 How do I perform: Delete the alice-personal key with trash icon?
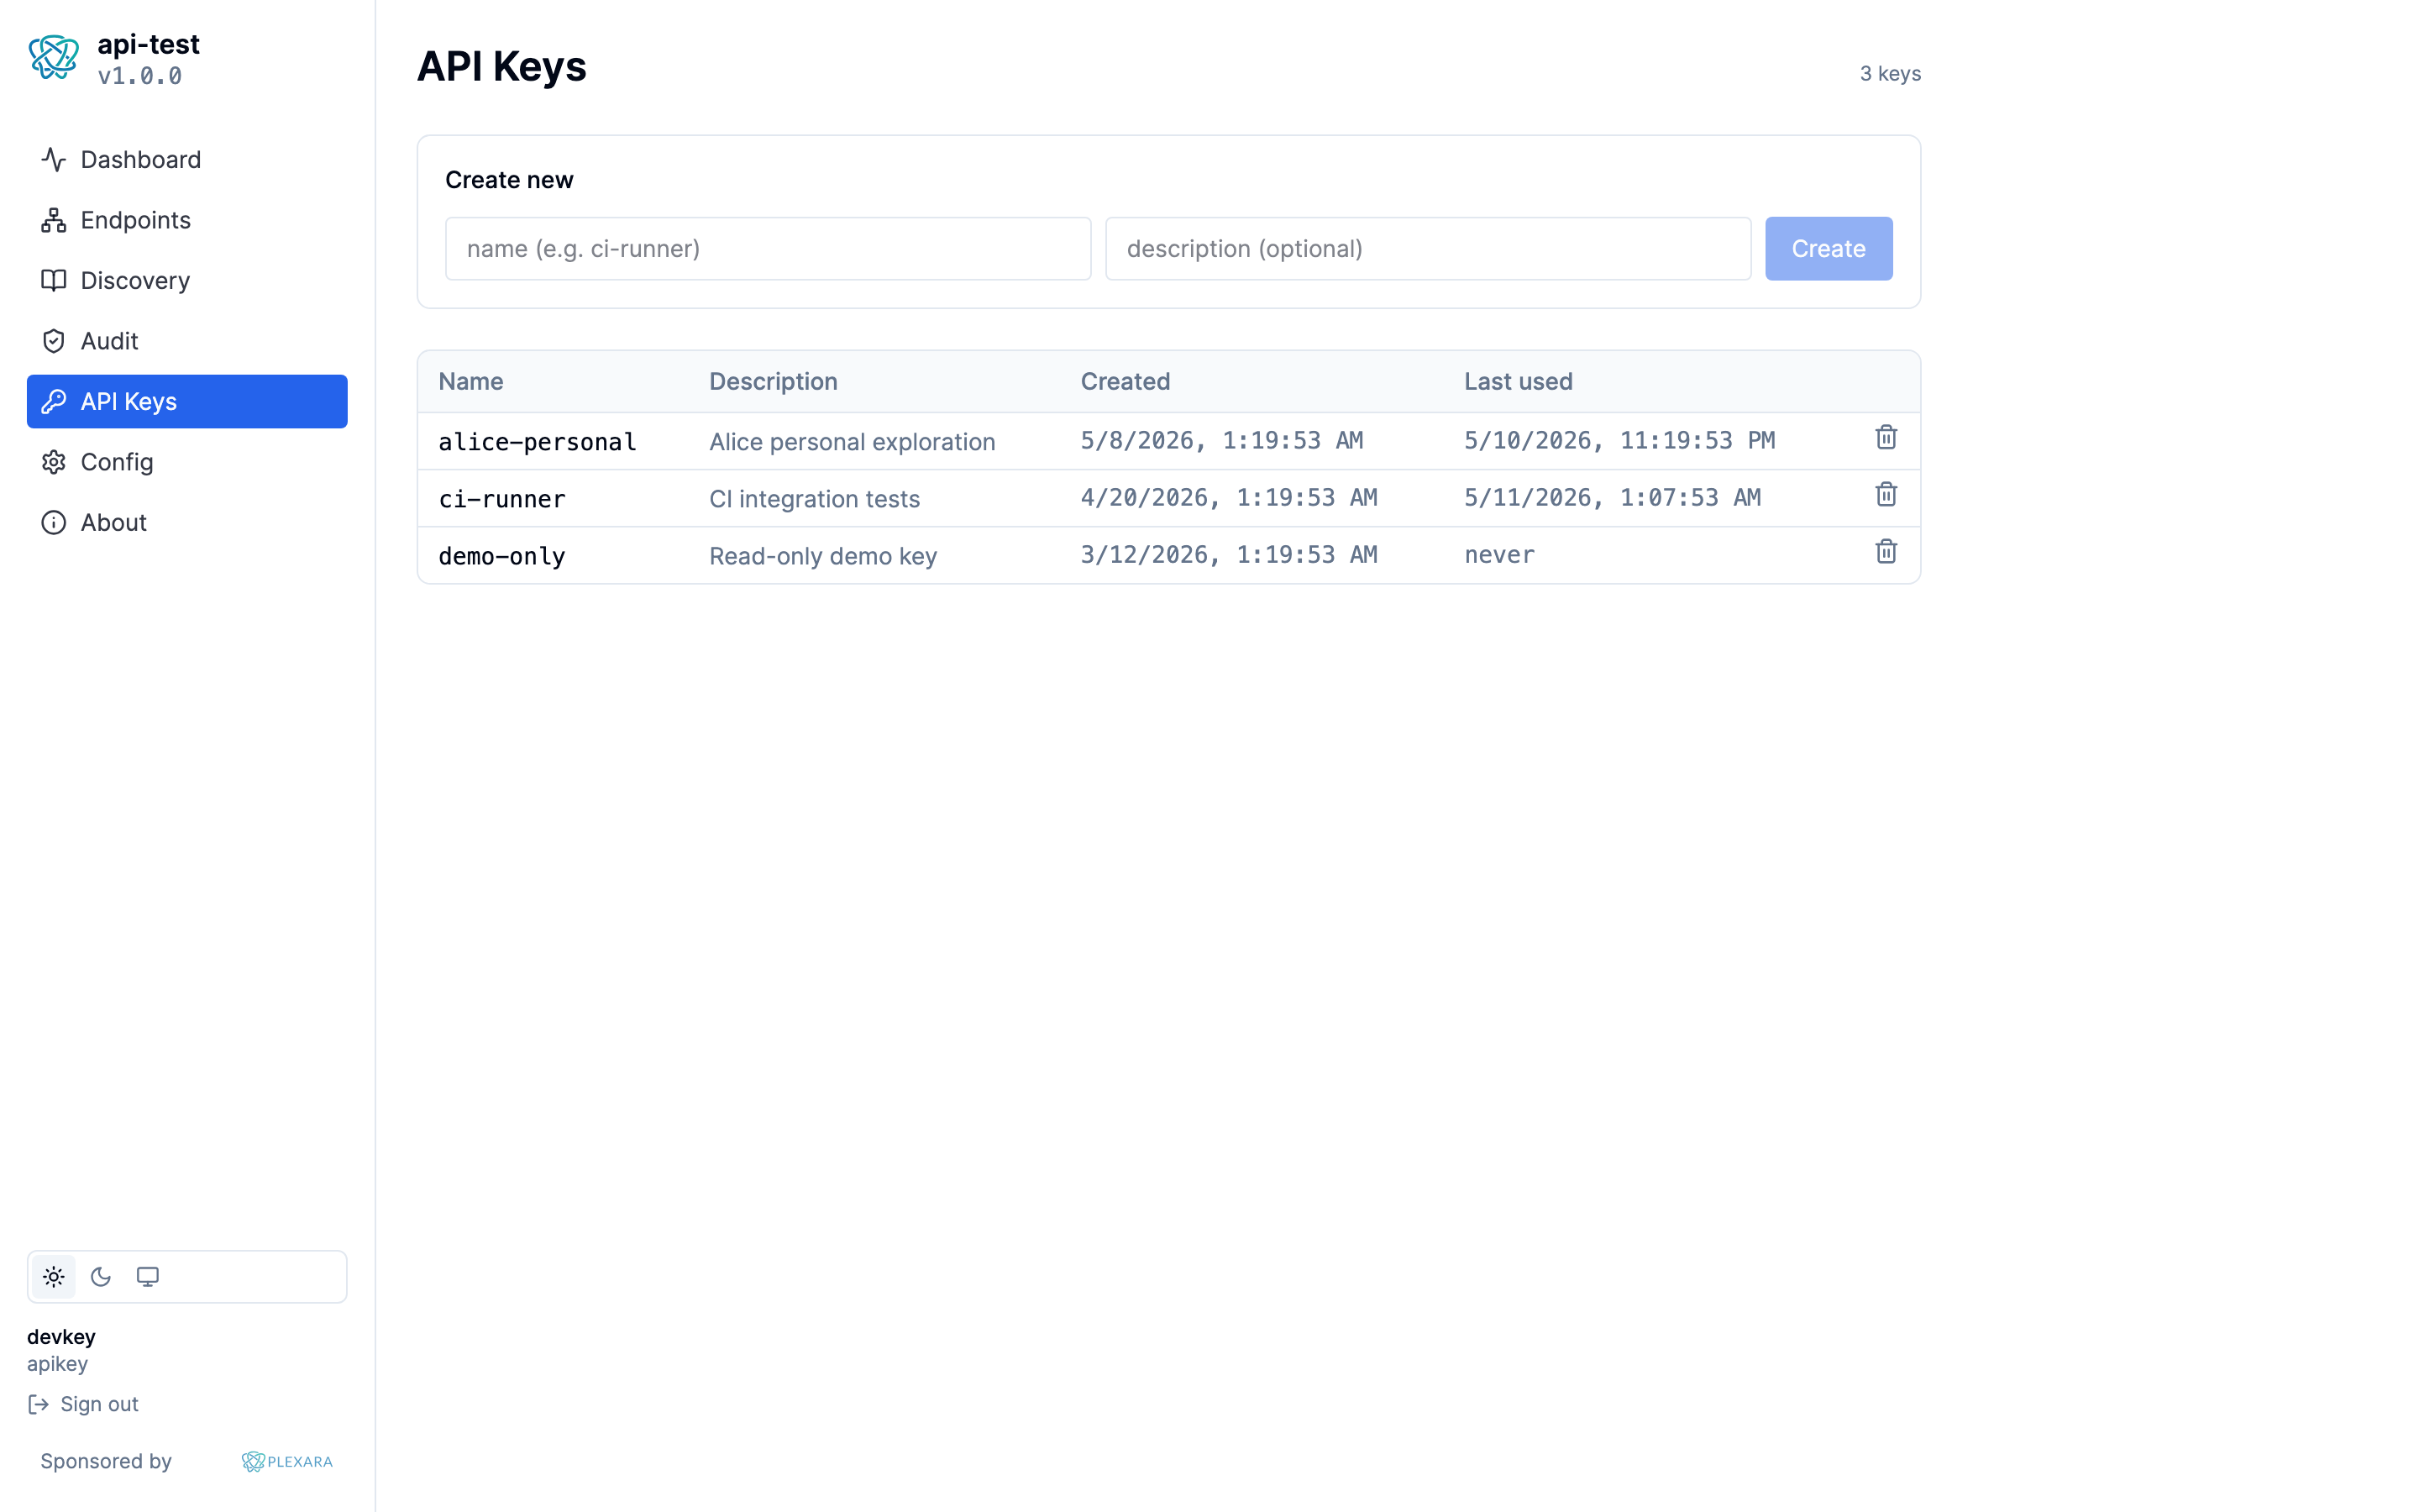pyautogui.click(x=1886, y=438)
